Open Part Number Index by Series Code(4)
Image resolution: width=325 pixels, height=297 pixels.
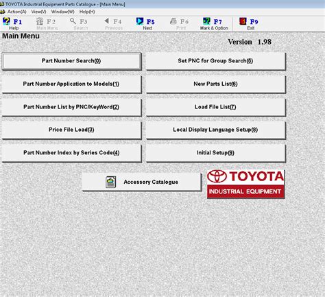pyautogui.click(x=71, y=153)
